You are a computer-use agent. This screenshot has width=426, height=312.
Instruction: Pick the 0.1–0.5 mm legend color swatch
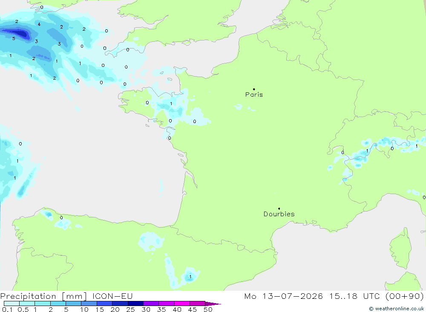tap(12, 303)
